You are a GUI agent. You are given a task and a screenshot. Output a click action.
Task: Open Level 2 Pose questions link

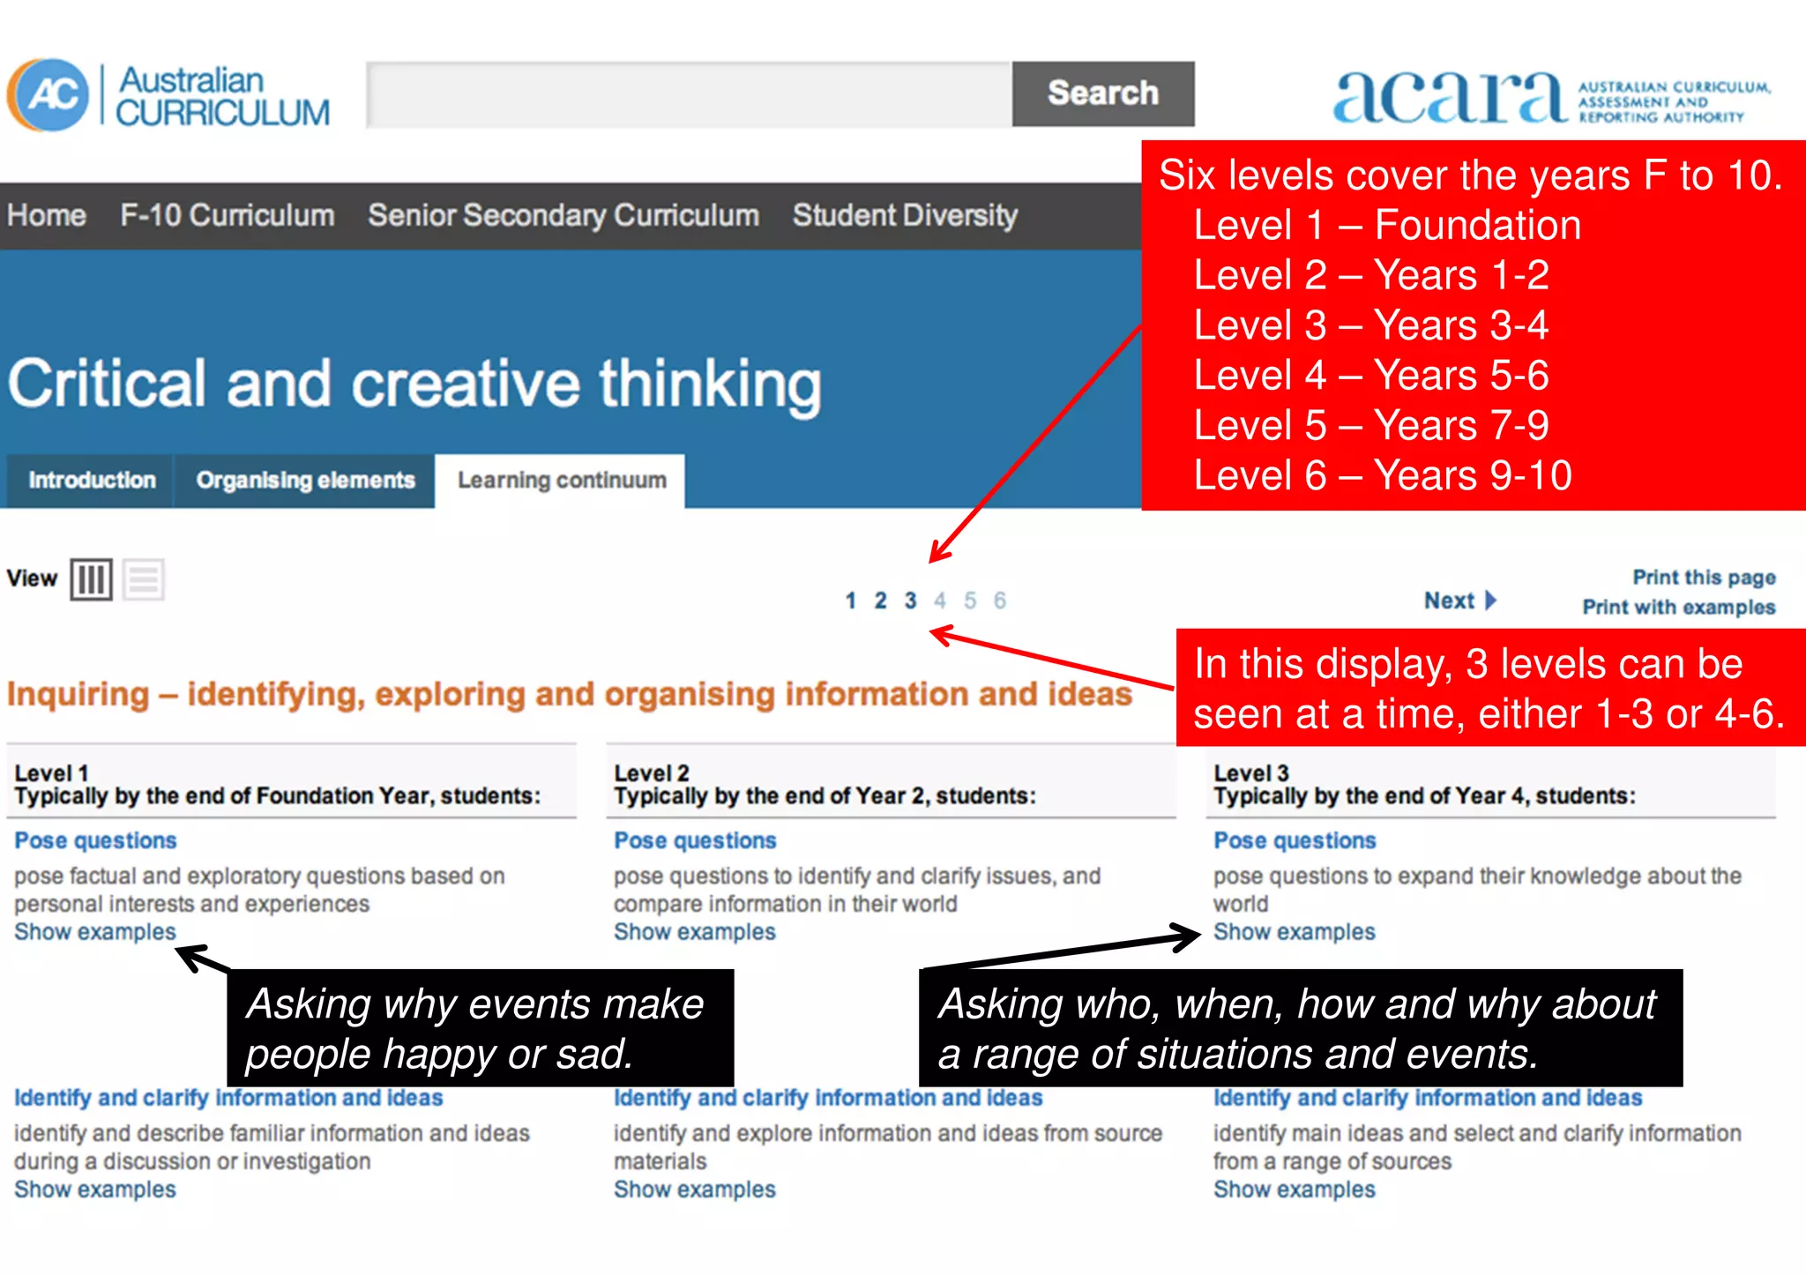(x=695, y=840)
